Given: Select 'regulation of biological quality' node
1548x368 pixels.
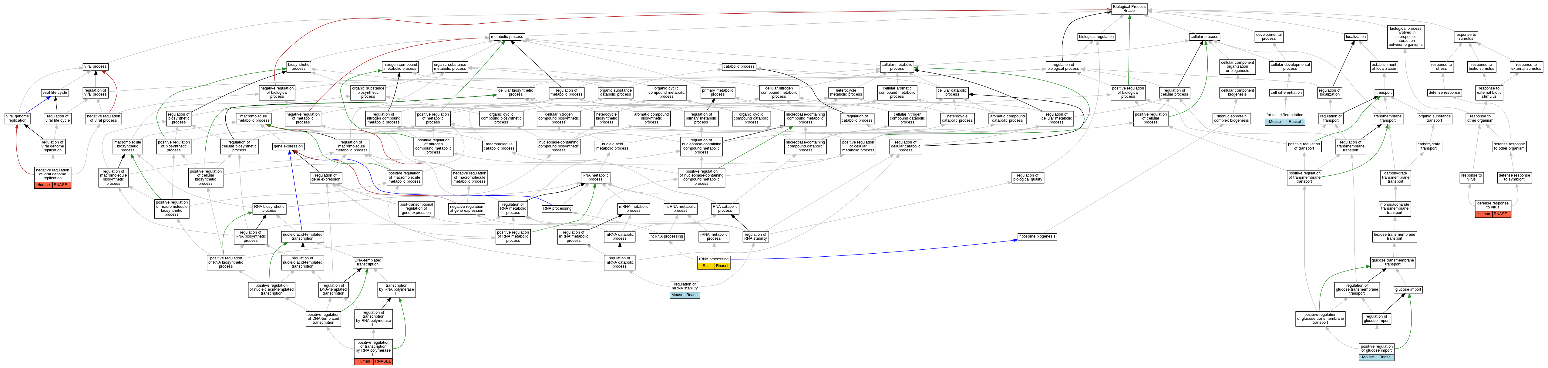Looking at the screenshot, I should pyautogui.click(x=1028, y=177).
